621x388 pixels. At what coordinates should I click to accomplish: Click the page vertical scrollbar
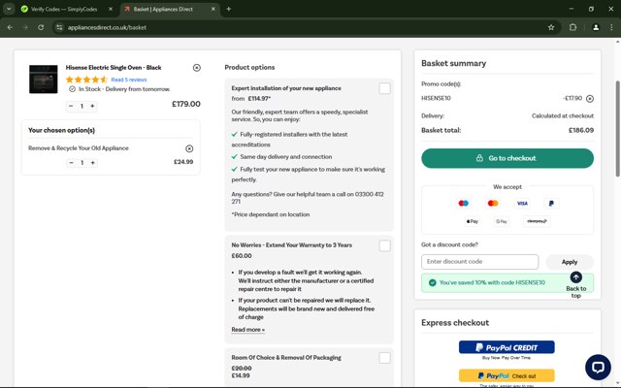click(617, 129)
